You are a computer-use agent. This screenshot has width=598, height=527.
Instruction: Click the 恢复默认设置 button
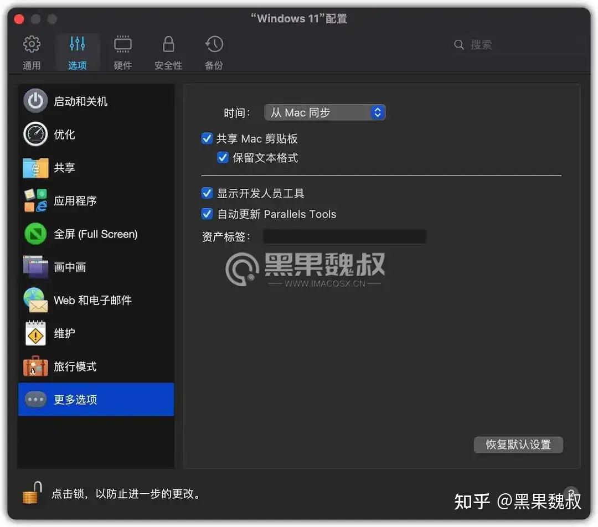point(518,445)
